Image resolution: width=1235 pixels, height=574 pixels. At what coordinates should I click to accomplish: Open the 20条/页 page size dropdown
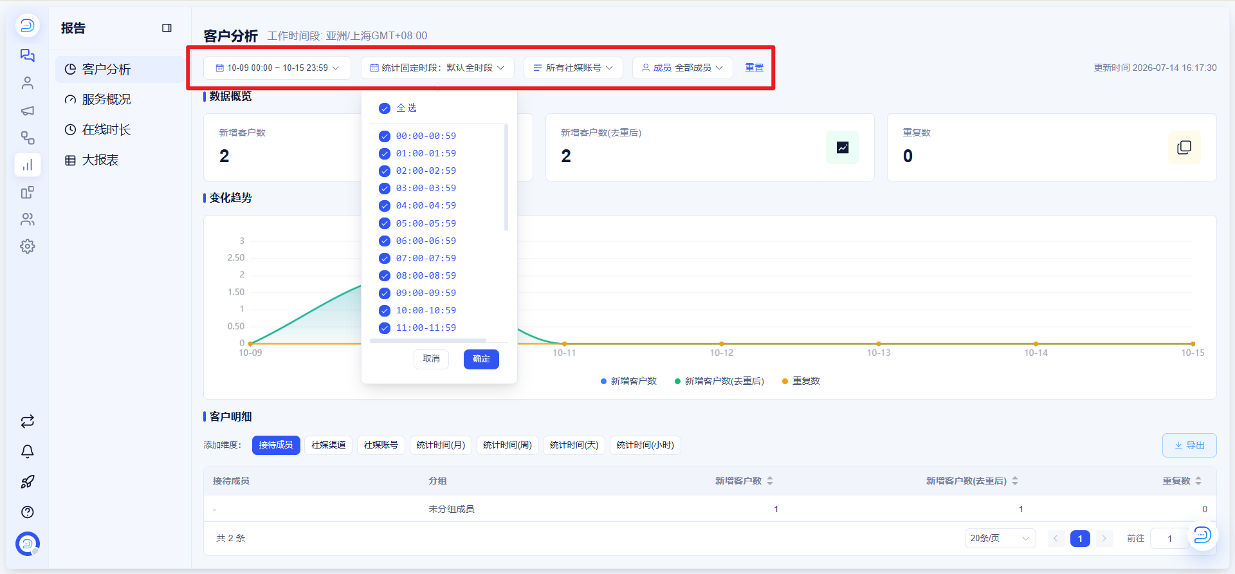pos(1000,538)
